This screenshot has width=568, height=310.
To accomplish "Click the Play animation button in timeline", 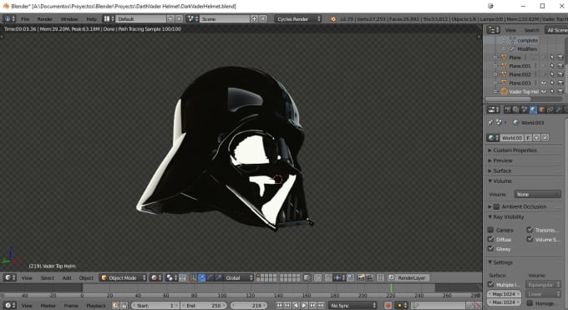I will pyautogui.click(x=304, y=306).
